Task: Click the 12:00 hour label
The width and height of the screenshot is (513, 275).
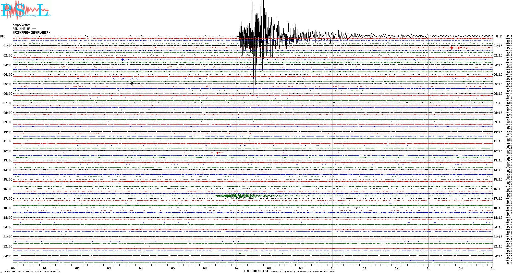Action: 8,151
